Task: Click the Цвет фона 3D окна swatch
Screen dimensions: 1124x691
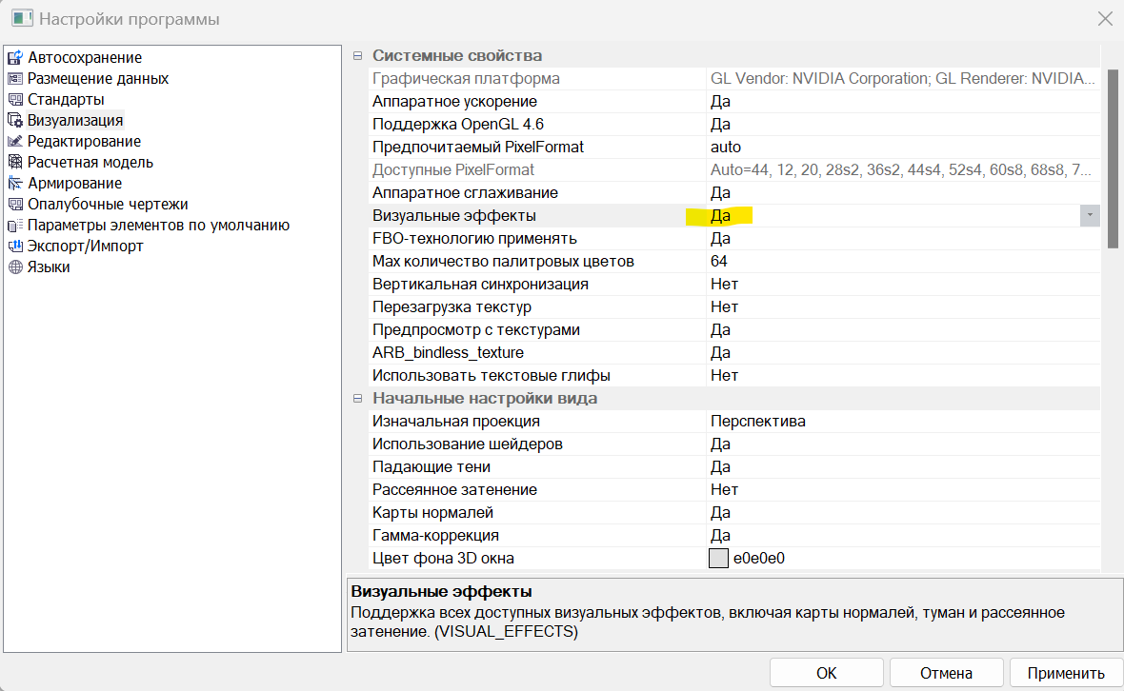Action: point(718,559)
